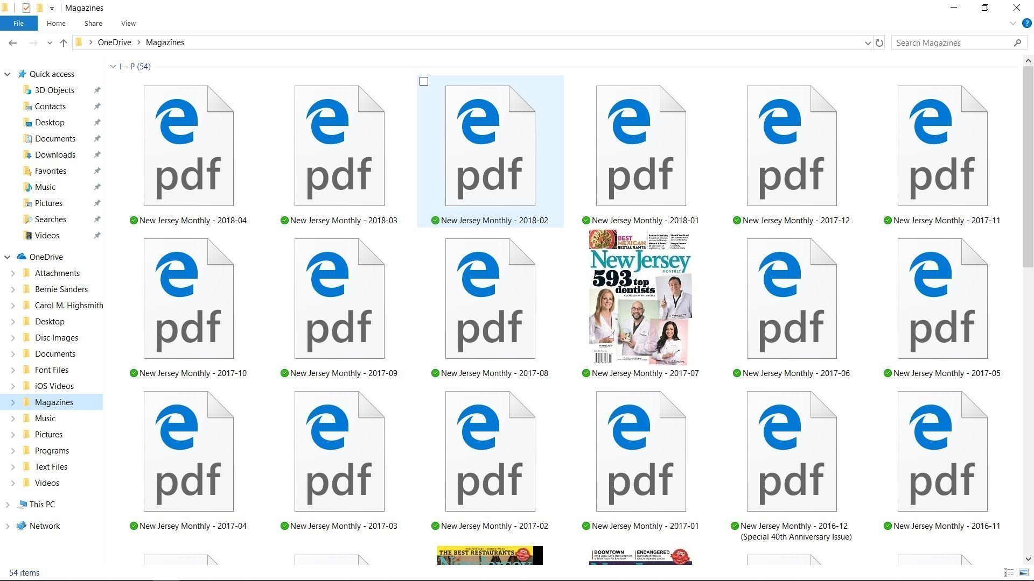Select New Jersey Monthly 2017-06 PDF icon
This screenshot has width=1034, height=581.
click(792, 299)
